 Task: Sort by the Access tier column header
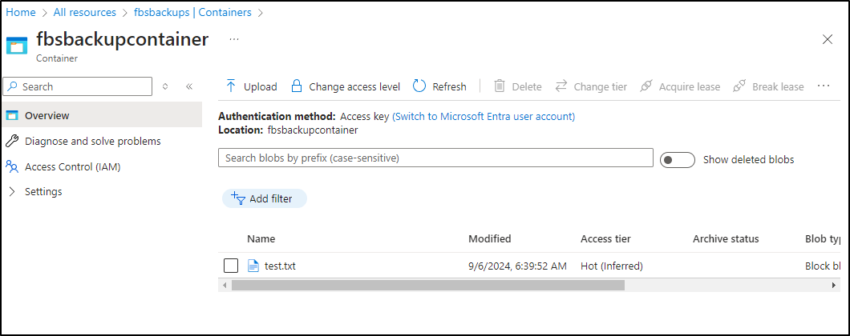click(x=605, y=238)
